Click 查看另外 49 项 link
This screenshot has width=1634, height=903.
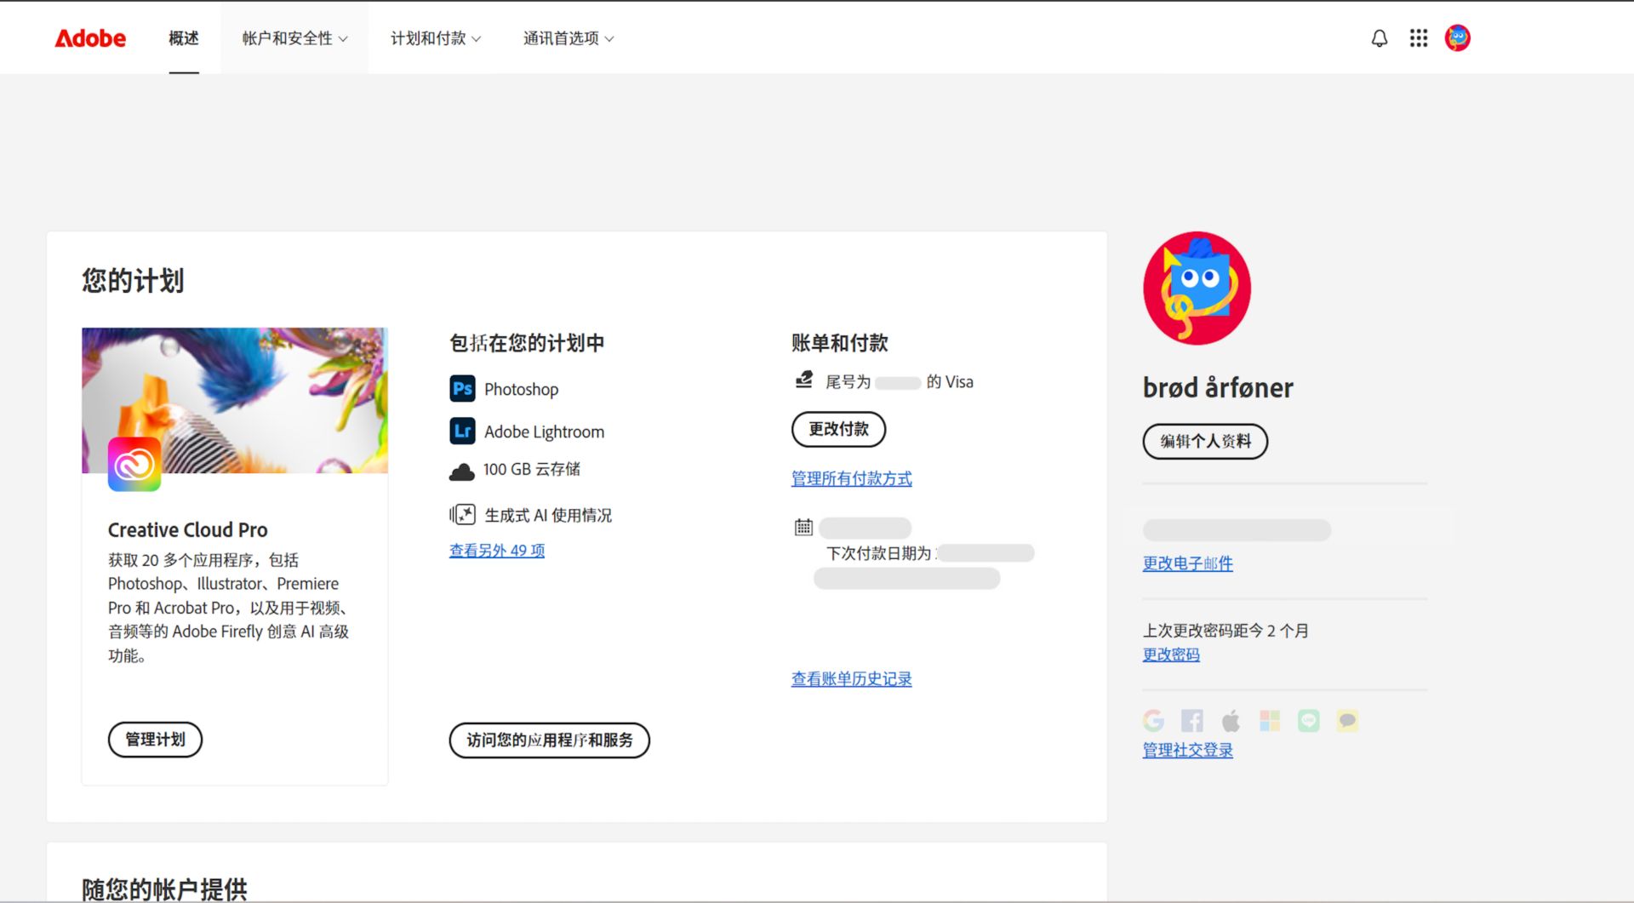(x=496, y=551)
